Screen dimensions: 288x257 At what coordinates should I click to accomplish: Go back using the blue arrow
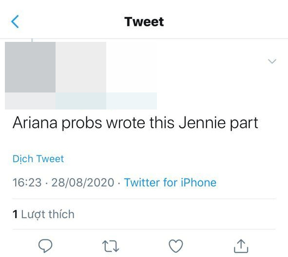click(15, 21)
